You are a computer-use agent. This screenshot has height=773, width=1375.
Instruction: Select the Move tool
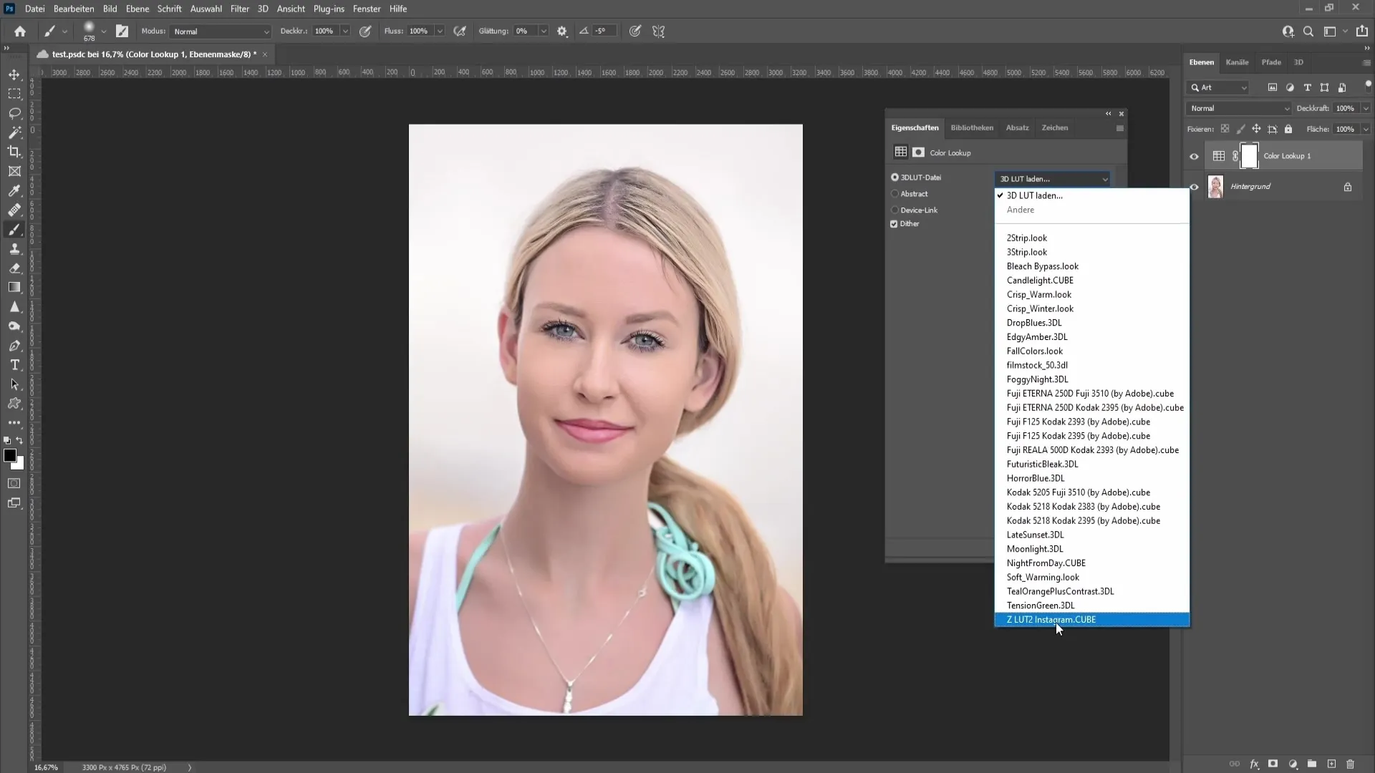14,74
